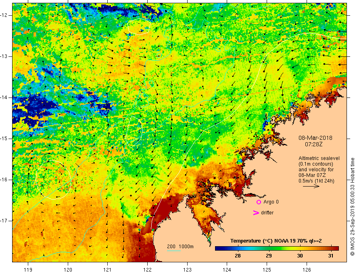Click the 0.5m/s (1kt 24h) label

click(316, 181)
